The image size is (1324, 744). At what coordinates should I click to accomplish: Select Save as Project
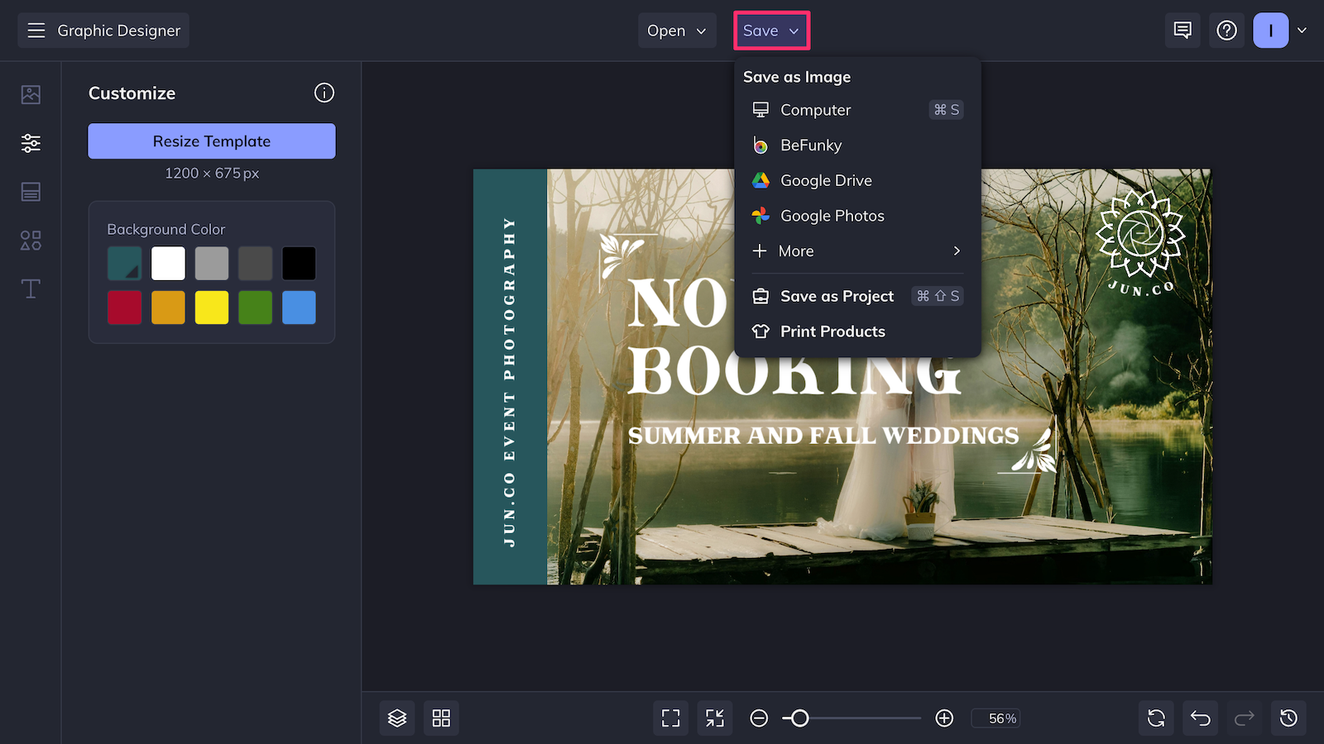point(837,295)
